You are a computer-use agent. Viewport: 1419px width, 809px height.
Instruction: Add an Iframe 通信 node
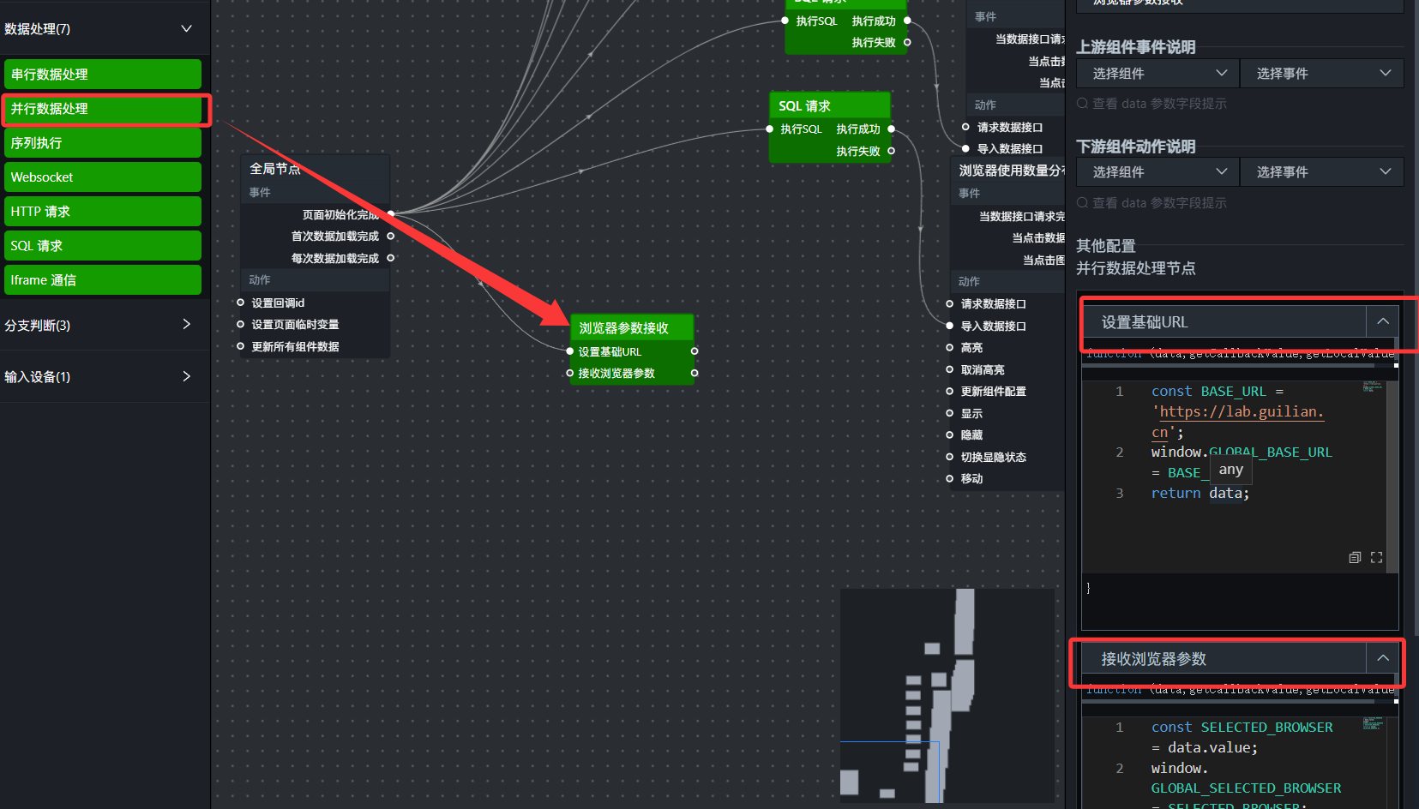tap(103, 280)
